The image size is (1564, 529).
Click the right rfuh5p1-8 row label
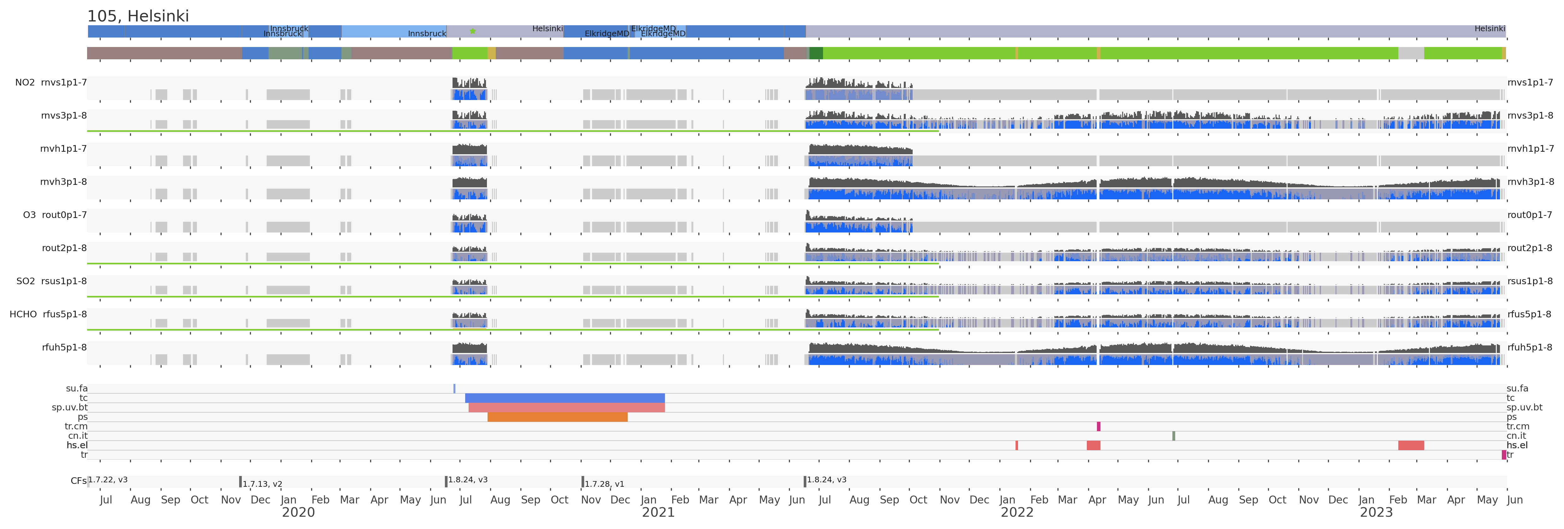tap(1529, 347)
